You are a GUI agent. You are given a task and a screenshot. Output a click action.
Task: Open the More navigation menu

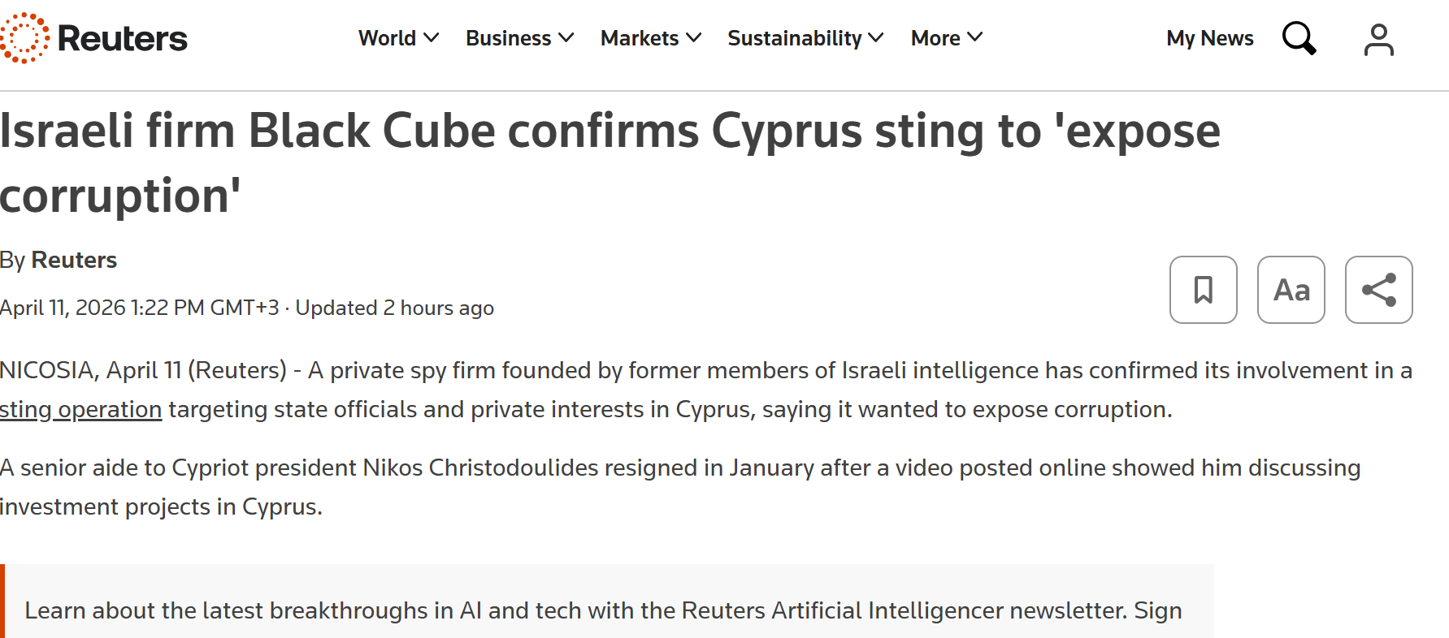point(946,38)
